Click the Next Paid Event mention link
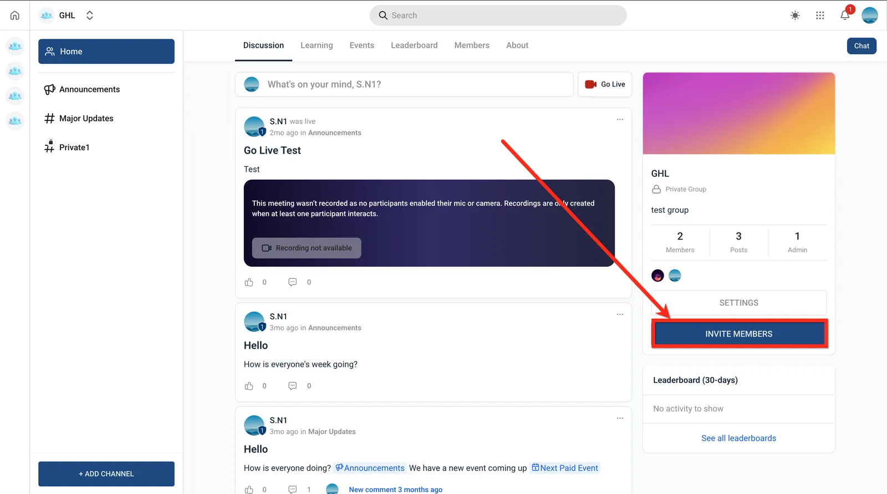 pyautogui.click(x=565, y=468)
